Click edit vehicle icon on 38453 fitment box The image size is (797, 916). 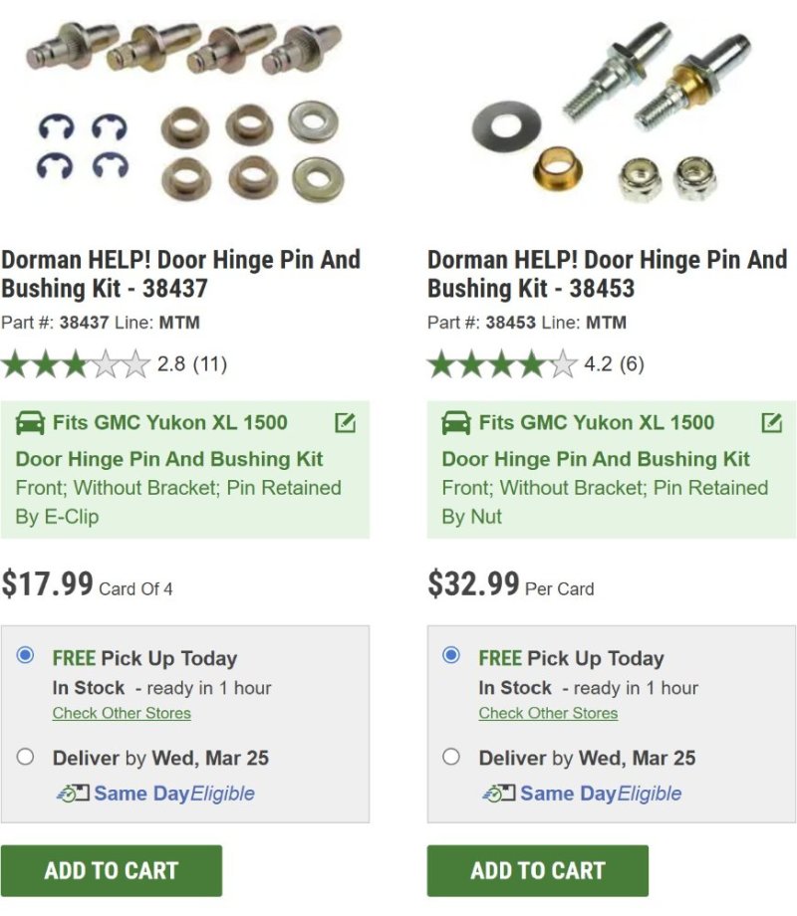click(x=771, y=423)
